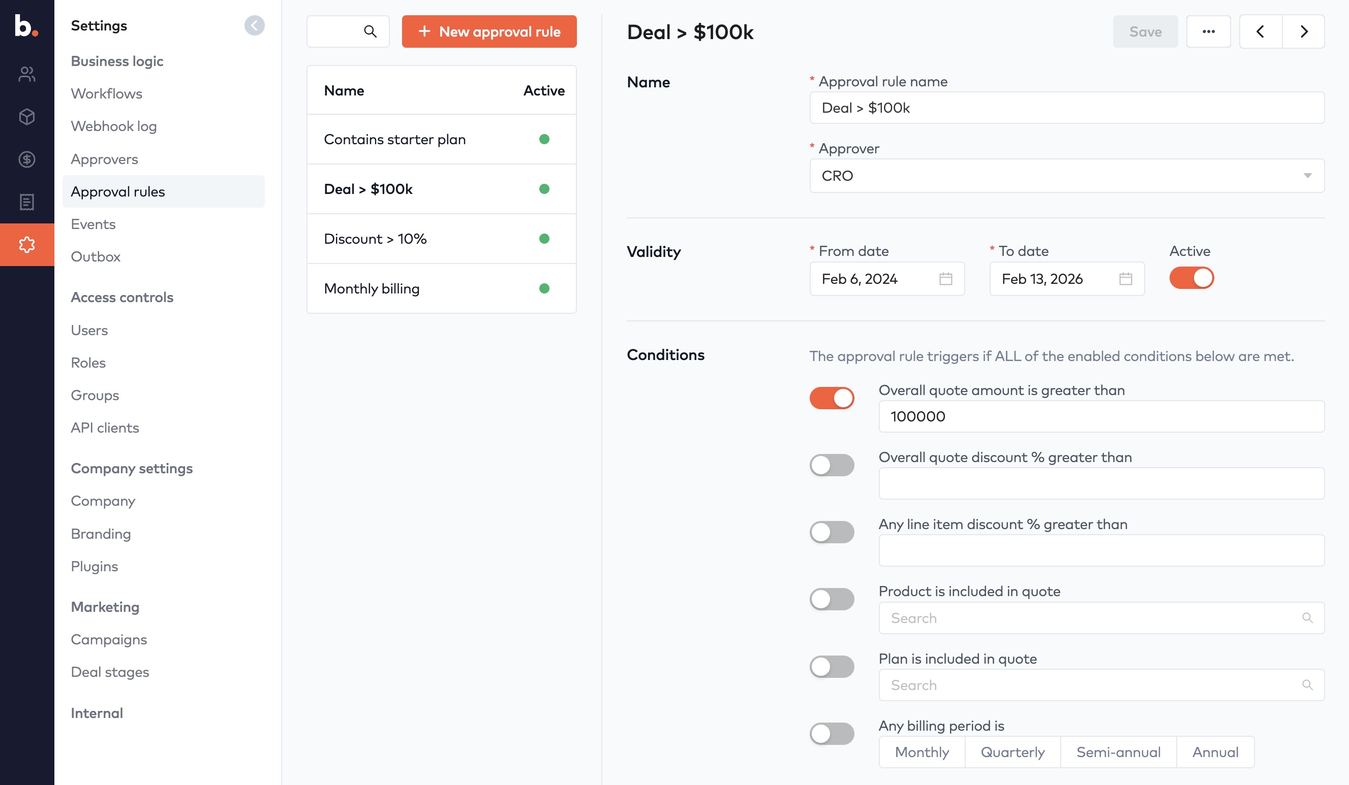
Task: Go to next rule with right arrow
Action: tap(1303, 31)
